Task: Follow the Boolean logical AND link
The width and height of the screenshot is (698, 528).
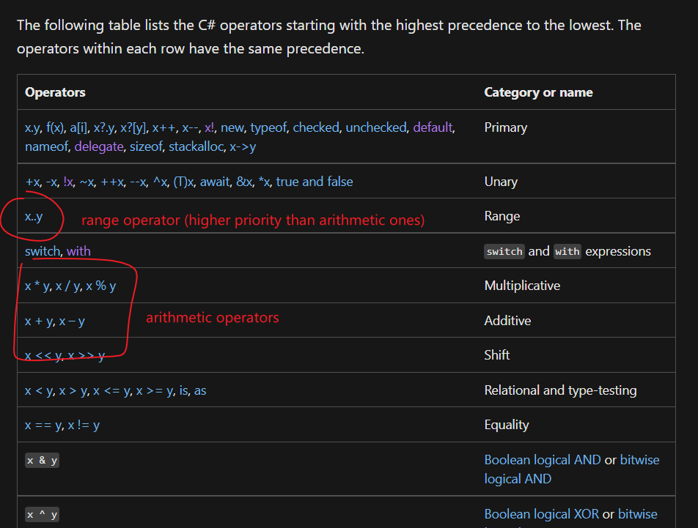Action: click(x=543, y=460)
